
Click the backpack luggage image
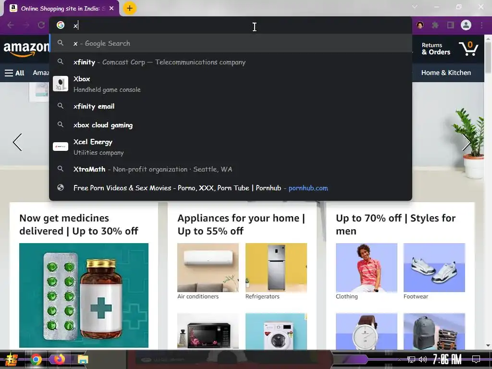[434, 332]
